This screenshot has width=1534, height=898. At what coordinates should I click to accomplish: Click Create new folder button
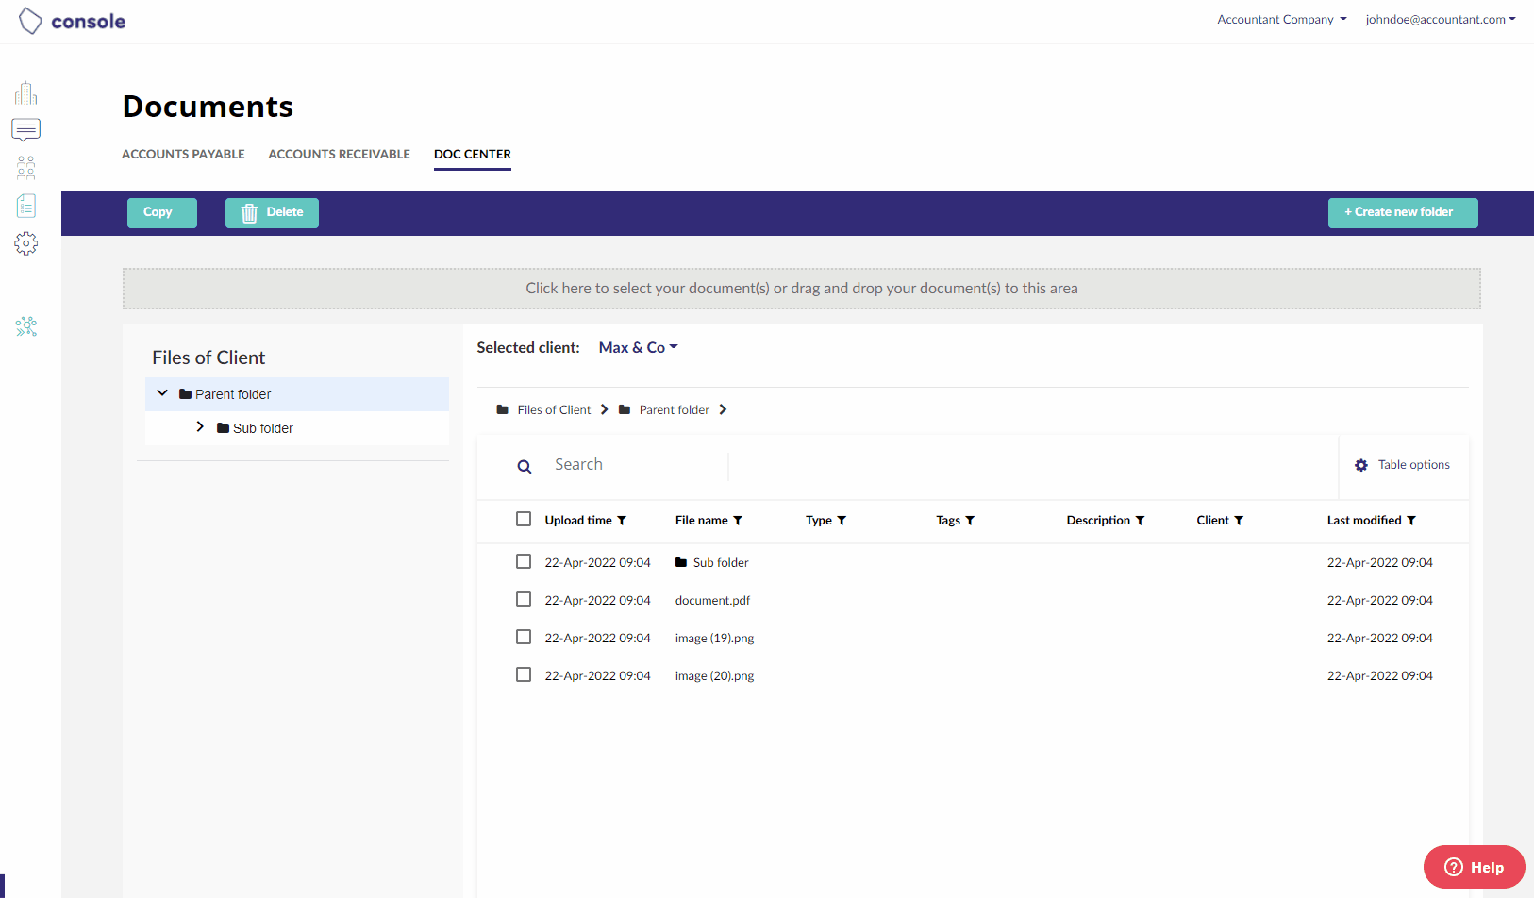pyautogui.click(x=1403, y=212)
